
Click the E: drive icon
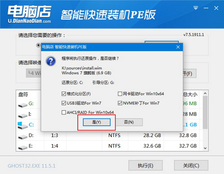[x=23, y=147]
